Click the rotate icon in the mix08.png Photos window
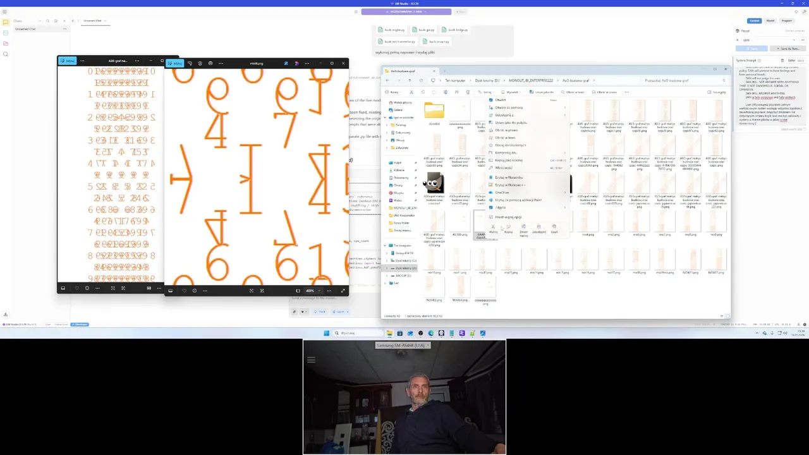 click(190, 63)
